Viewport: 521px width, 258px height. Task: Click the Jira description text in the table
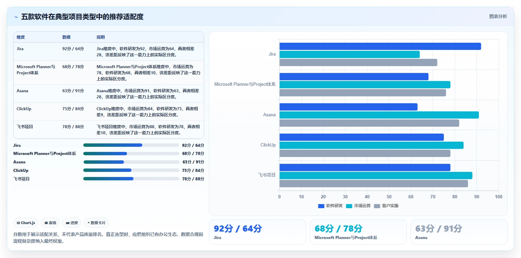pos(146,52)
